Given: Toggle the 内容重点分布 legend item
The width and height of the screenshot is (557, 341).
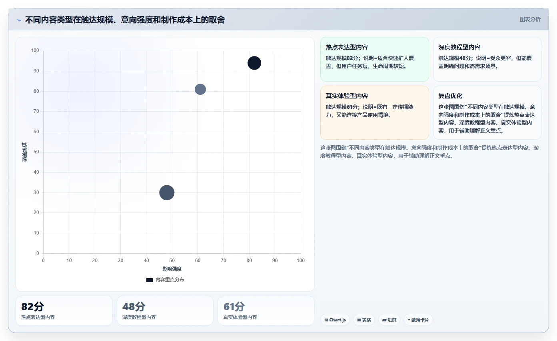Looking at the screenshot, I should [165, 280].
